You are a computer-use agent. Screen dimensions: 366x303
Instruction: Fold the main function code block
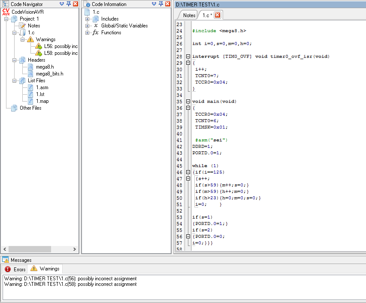188,102
